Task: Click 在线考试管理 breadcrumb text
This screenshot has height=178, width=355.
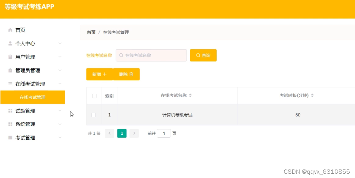Action: [x=116, y=32]
